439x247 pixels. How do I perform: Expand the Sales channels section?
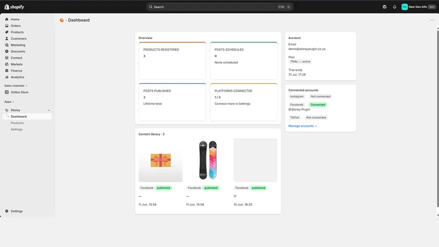pyautogui.click(x=16, y=86)
